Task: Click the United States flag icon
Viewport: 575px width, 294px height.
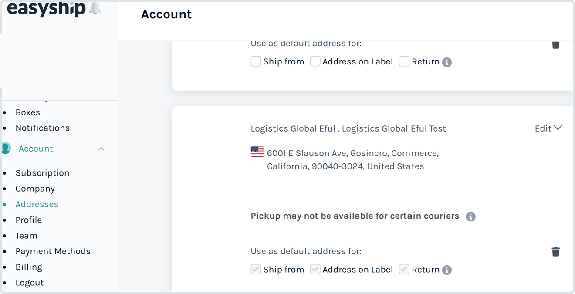Action: (257, 152)
